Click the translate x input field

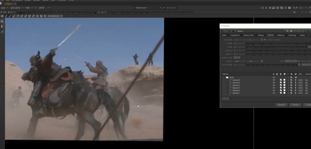(240, 40)
